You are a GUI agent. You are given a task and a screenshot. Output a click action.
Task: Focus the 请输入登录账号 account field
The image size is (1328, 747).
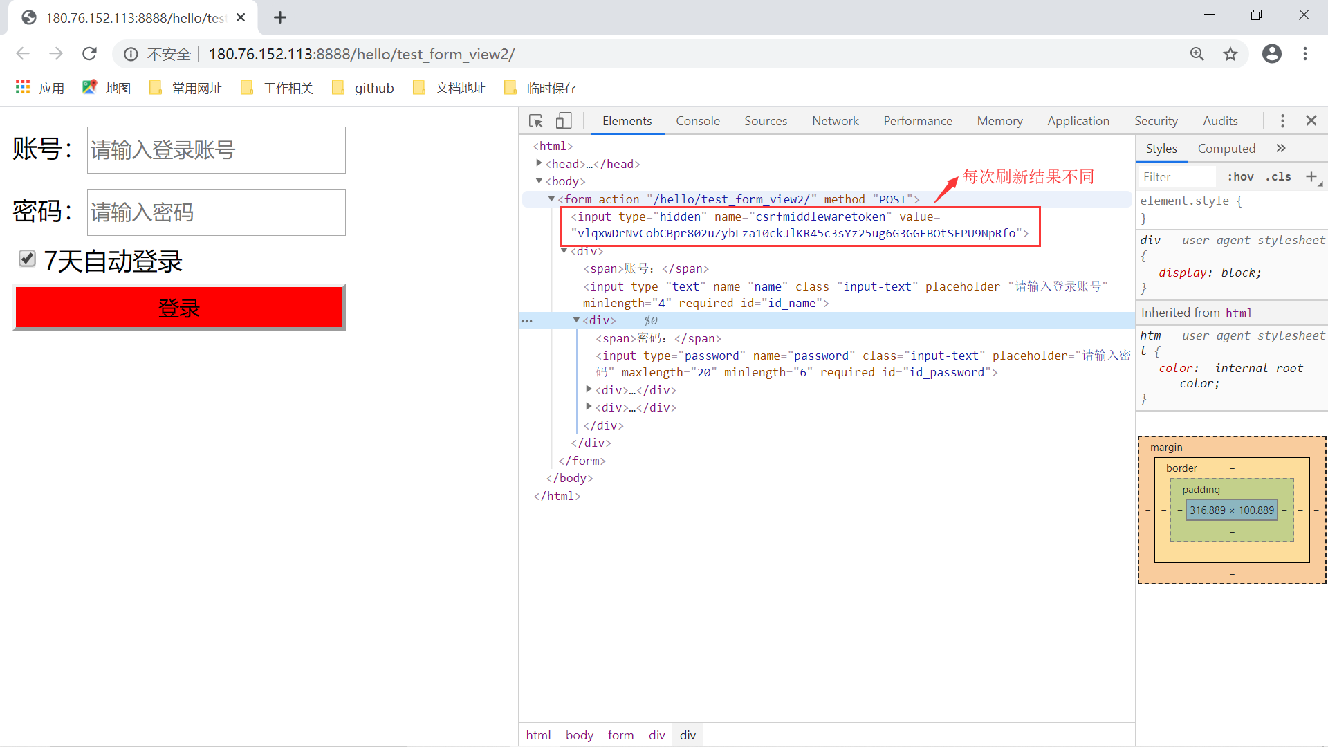click(216, 150)
